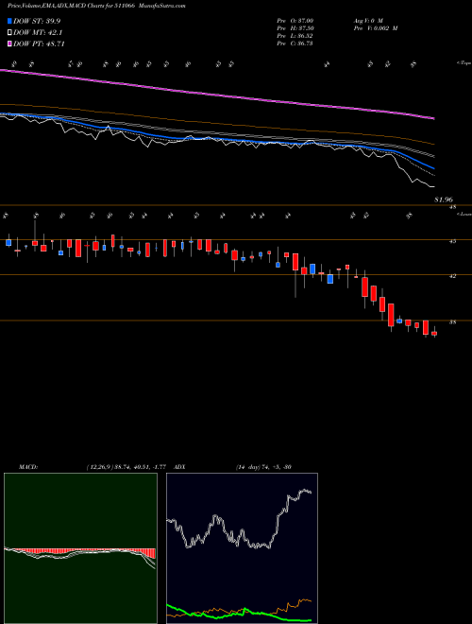Click the ADX panel heading
The height and width of the screenshot is (624, 472).
[179, 467]
